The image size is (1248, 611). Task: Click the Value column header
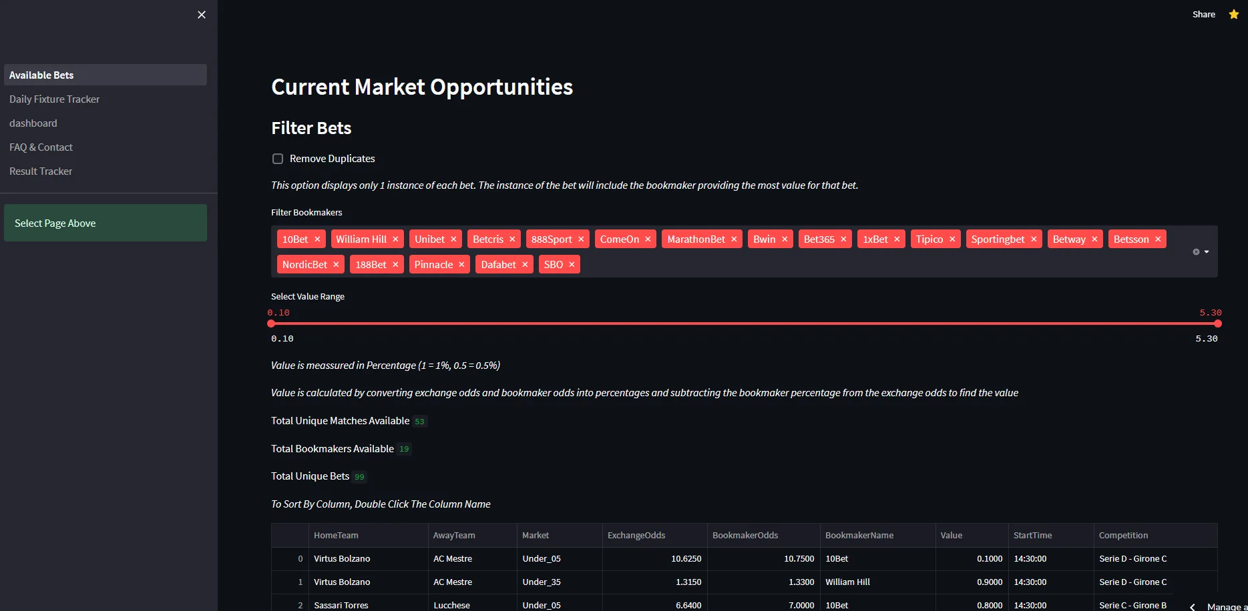click(952, 535)
